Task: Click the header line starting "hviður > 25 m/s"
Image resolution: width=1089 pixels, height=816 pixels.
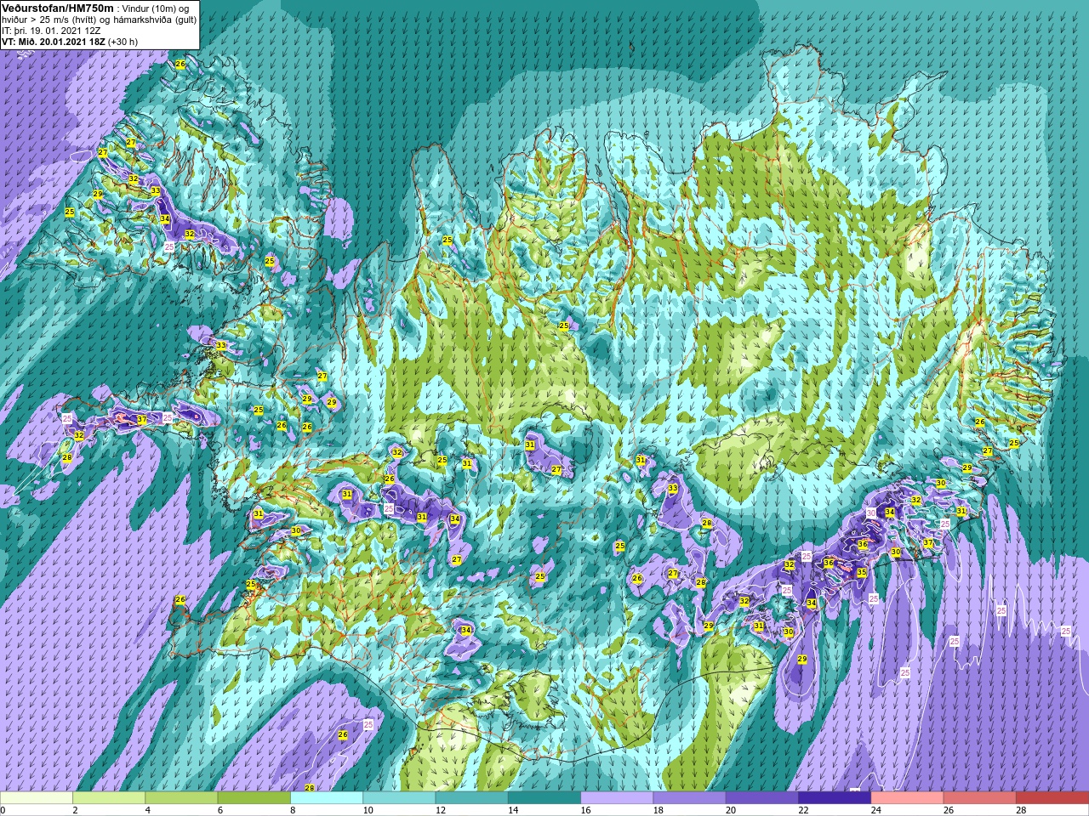Action: point(100,19)
